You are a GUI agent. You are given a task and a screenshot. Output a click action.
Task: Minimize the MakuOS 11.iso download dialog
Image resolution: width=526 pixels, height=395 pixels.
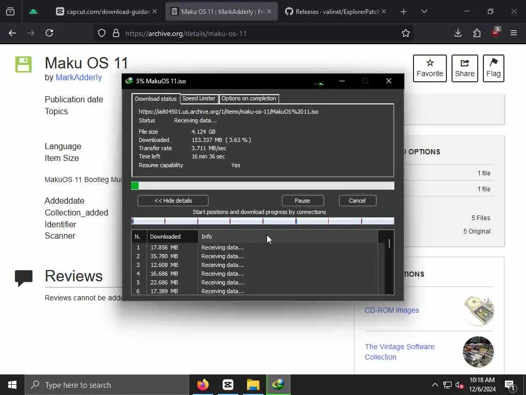click(x=342, y=81)
